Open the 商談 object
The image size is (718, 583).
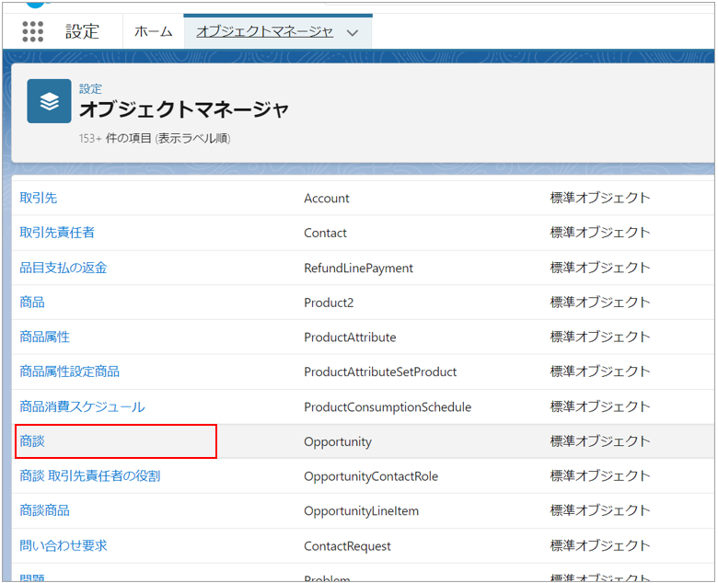[32, 441]
